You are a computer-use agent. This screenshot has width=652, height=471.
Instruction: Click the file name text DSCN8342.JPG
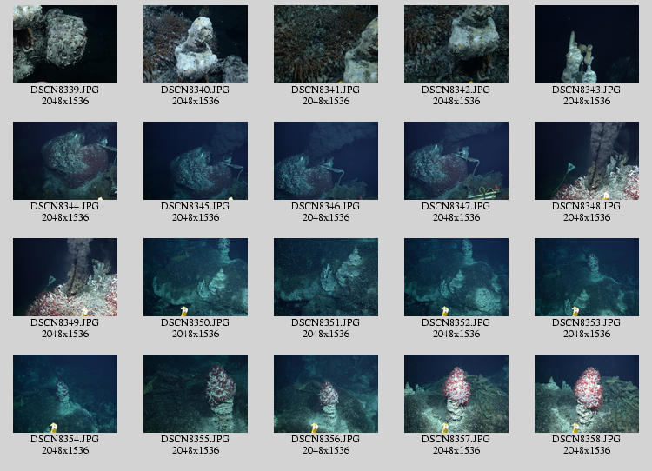pos(456,90)
